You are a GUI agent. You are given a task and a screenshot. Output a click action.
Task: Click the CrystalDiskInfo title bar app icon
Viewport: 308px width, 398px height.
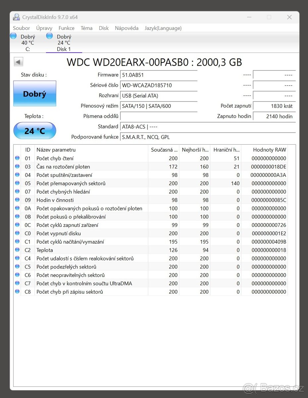(x=16, y=17)
